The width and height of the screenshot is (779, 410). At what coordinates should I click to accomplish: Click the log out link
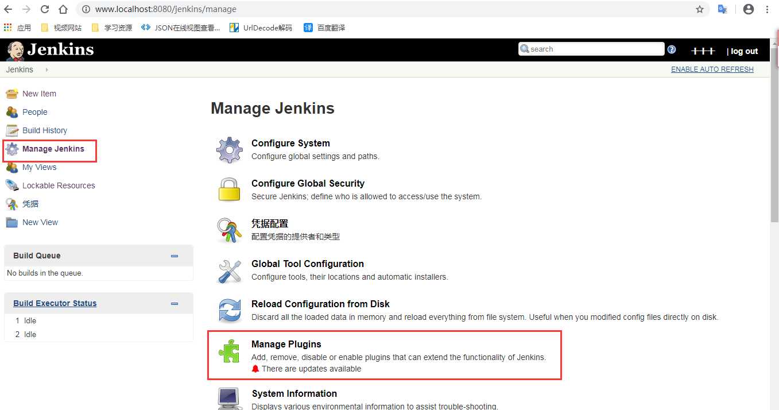click(x=744, y=51)
